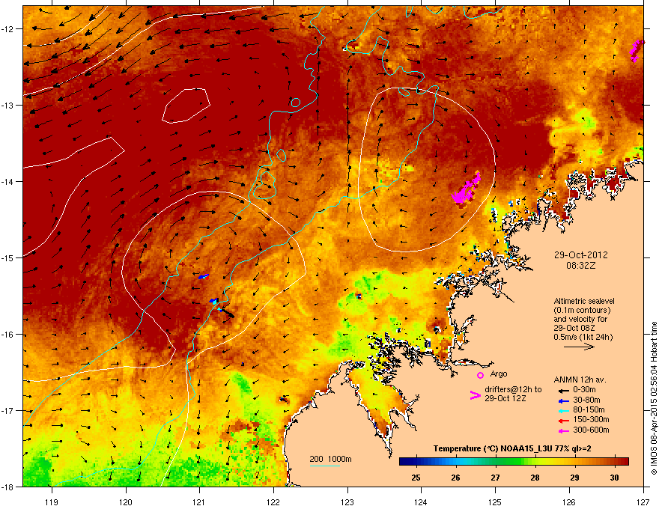Click the 30-80m depth label
659x509 pixels.
pyautogui.click(x=586, y=400)
